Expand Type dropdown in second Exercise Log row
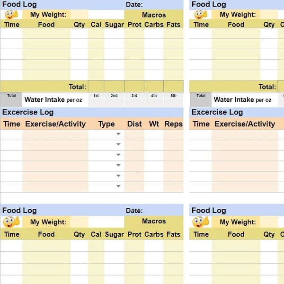The width and height of the screenshot is (284, 284). pyautogui.click(x=118, y=145)
